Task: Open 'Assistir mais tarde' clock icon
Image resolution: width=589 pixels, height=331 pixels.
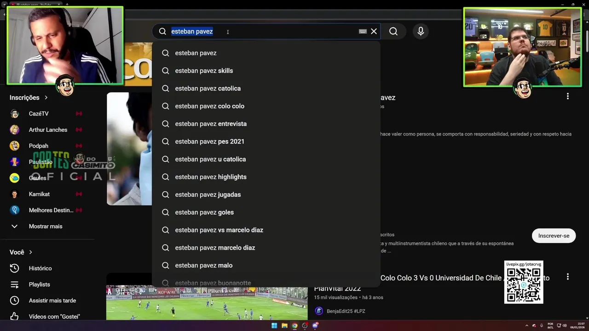Action: 15,301
